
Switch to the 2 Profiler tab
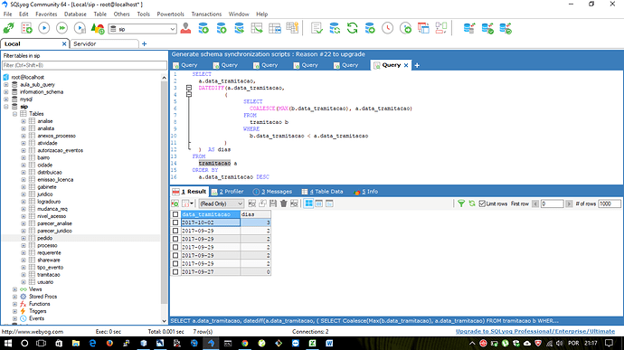point(227,192)
